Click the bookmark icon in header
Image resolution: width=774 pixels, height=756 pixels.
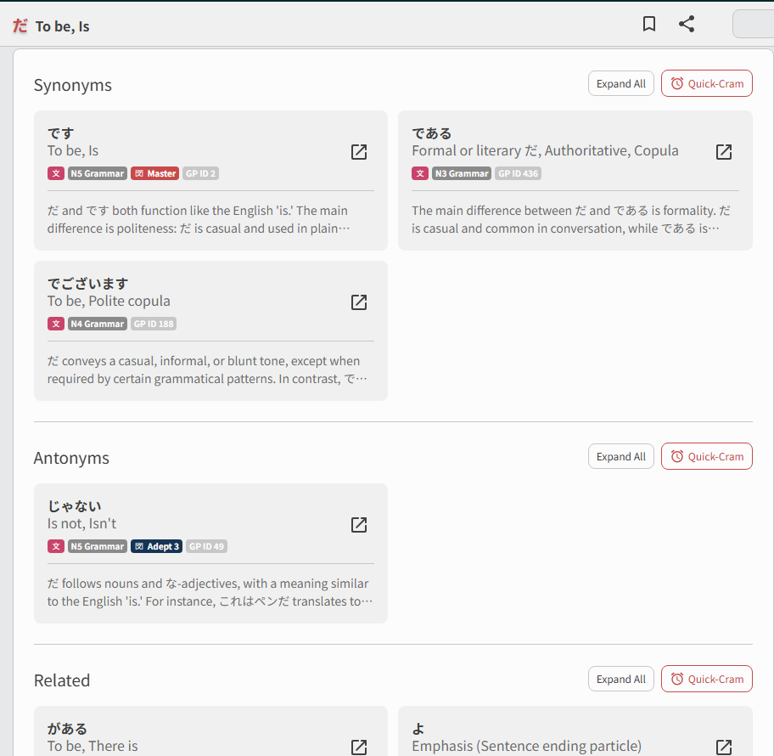pyautogui.click(x=649, y=25)
